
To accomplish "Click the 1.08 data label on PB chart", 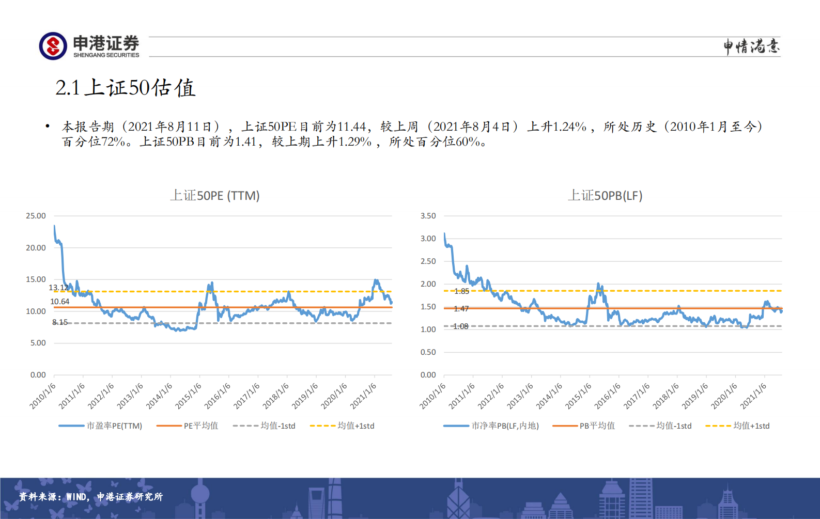I will coord(460,326).
